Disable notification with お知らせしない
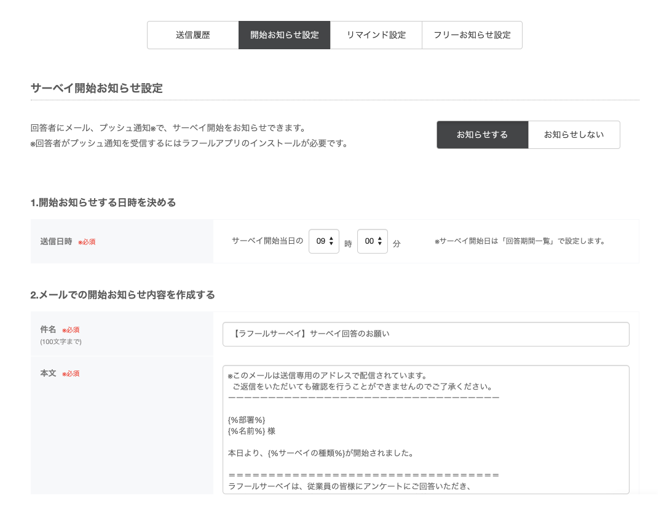 [x=574, y=135]
